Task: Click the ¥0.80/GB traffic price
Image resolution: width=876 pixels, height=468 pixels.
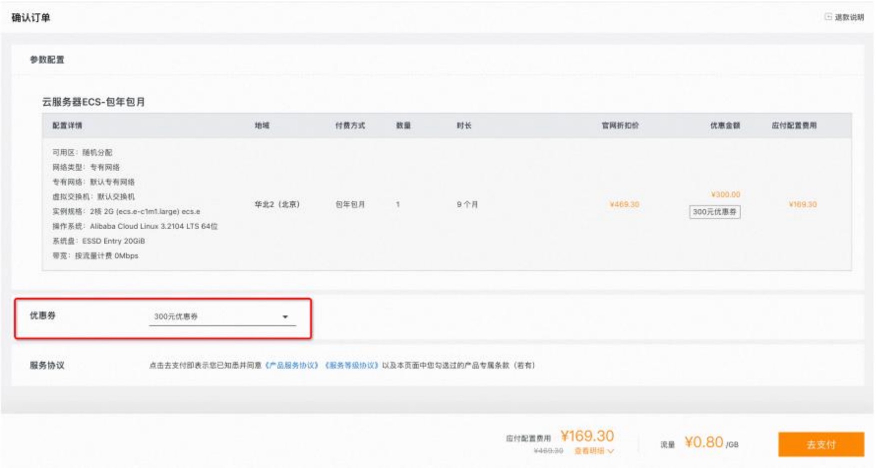Action: pyautogui.click(x=710, y=442)
